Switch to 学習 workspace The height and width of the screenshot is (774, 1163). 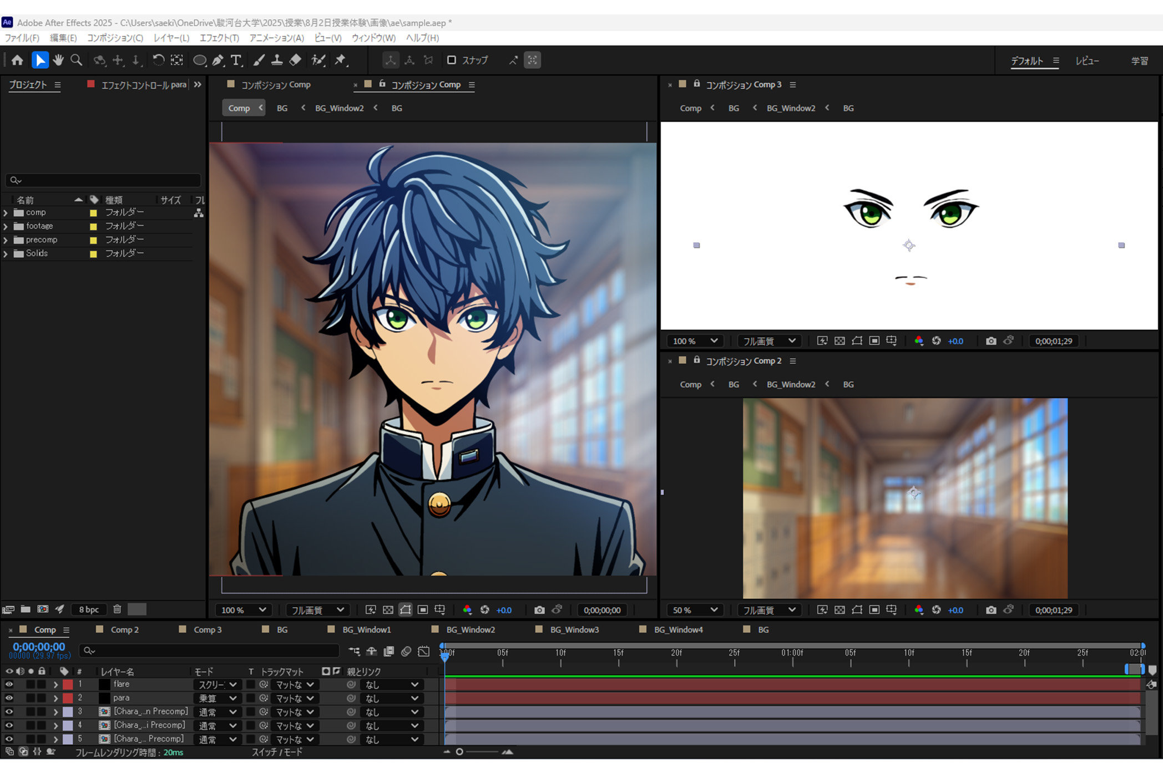pyautogui.click(x=1140, y=60)
